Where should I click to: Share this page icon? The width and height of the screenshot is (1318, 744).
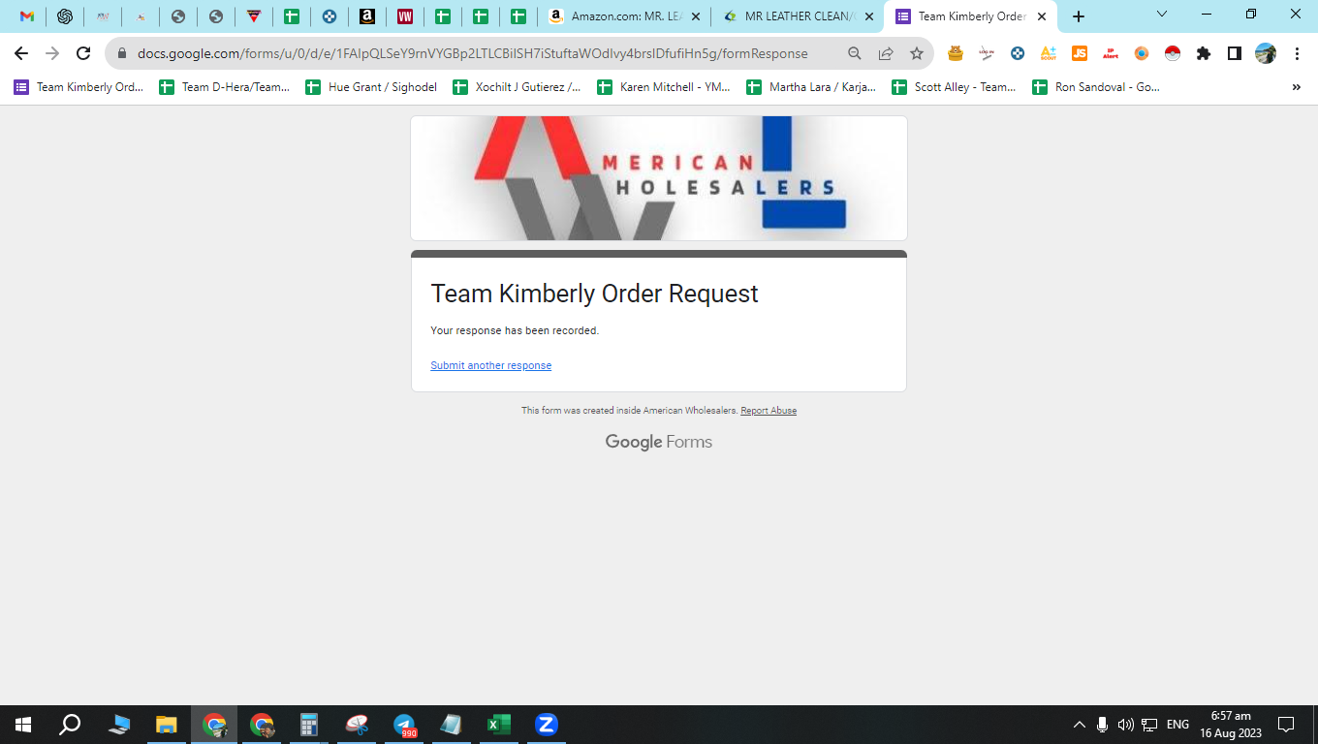click(x=885, y=54)
